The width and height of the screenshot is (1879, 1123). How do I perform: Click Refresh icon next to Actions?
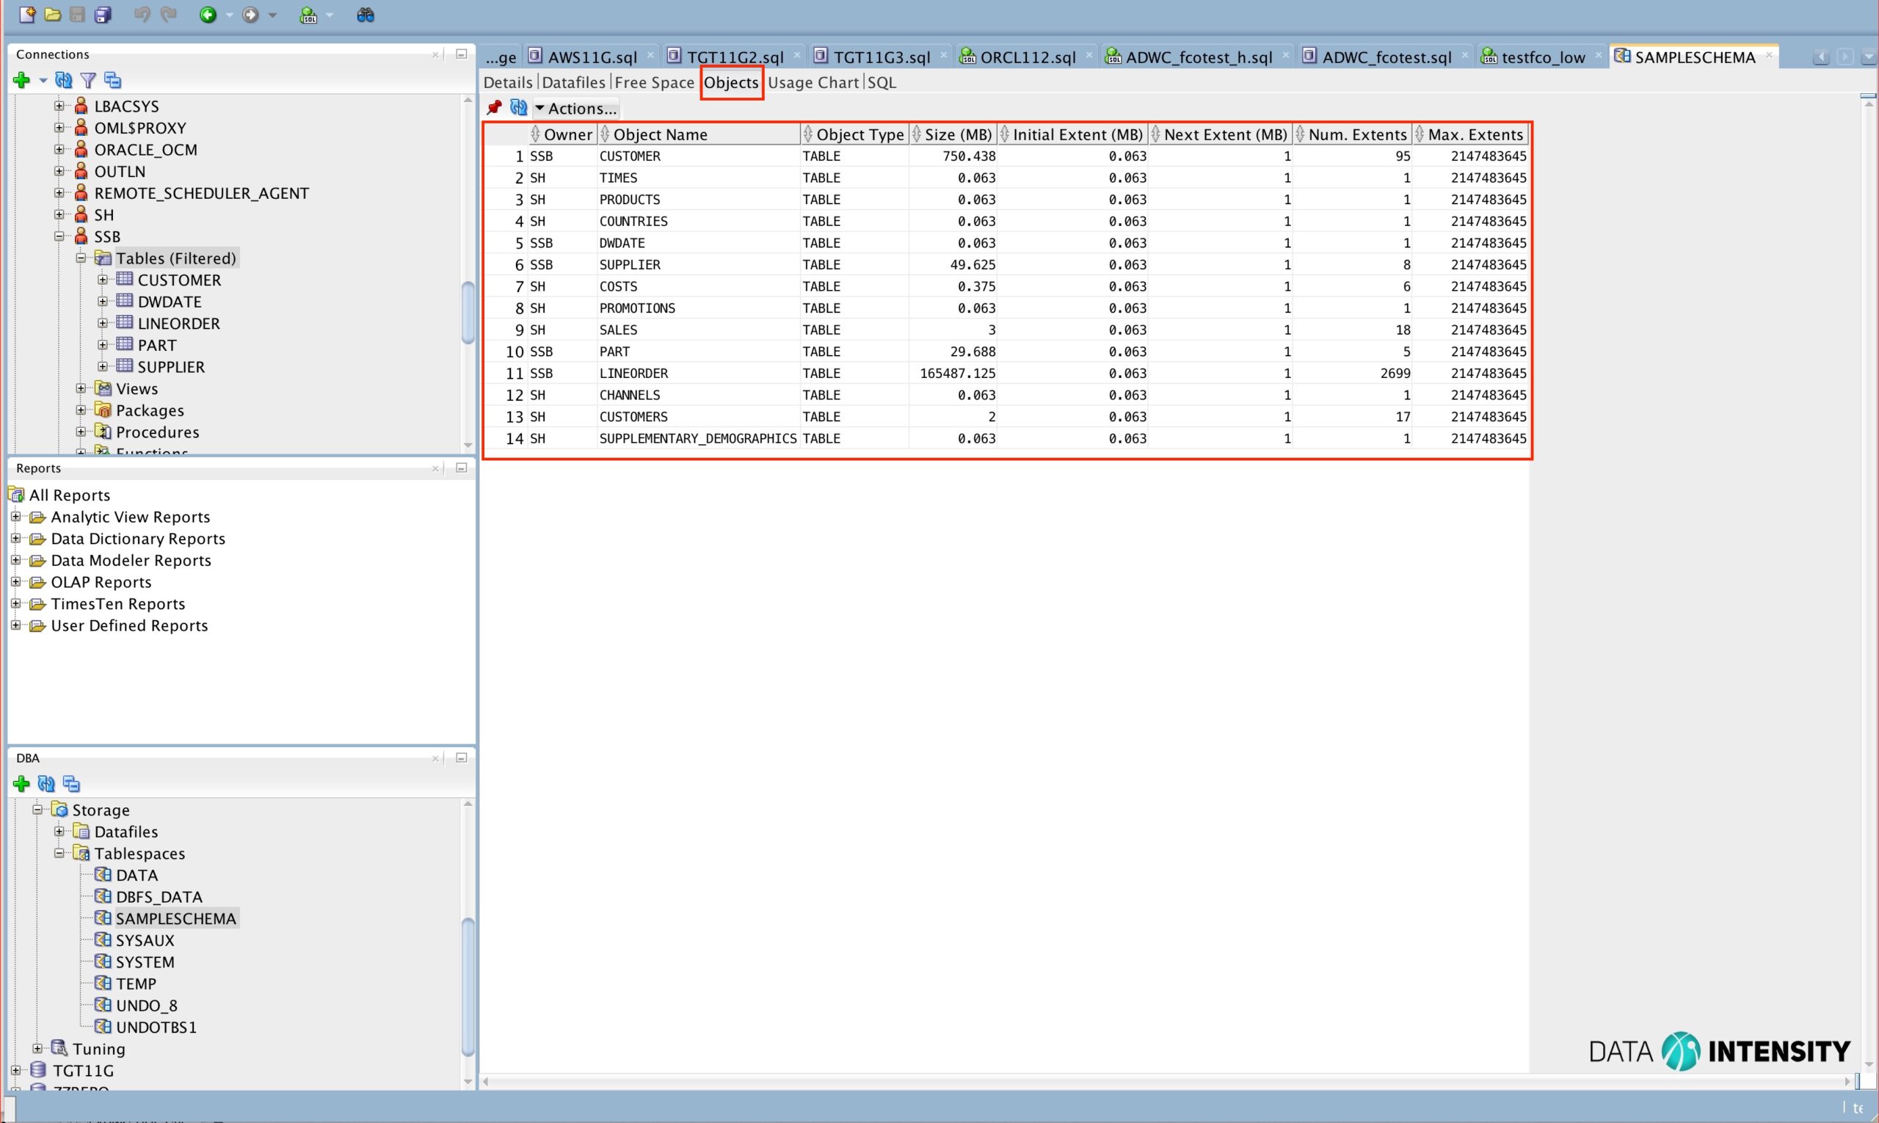(518, 107)
